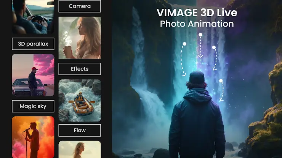
Task: Select the 3D parallax label
Action: click(33, 44)
